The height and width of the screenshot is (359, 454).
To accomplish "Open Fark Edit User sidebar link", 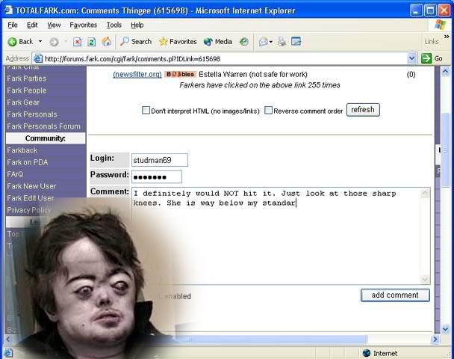I will coord(31,198).
